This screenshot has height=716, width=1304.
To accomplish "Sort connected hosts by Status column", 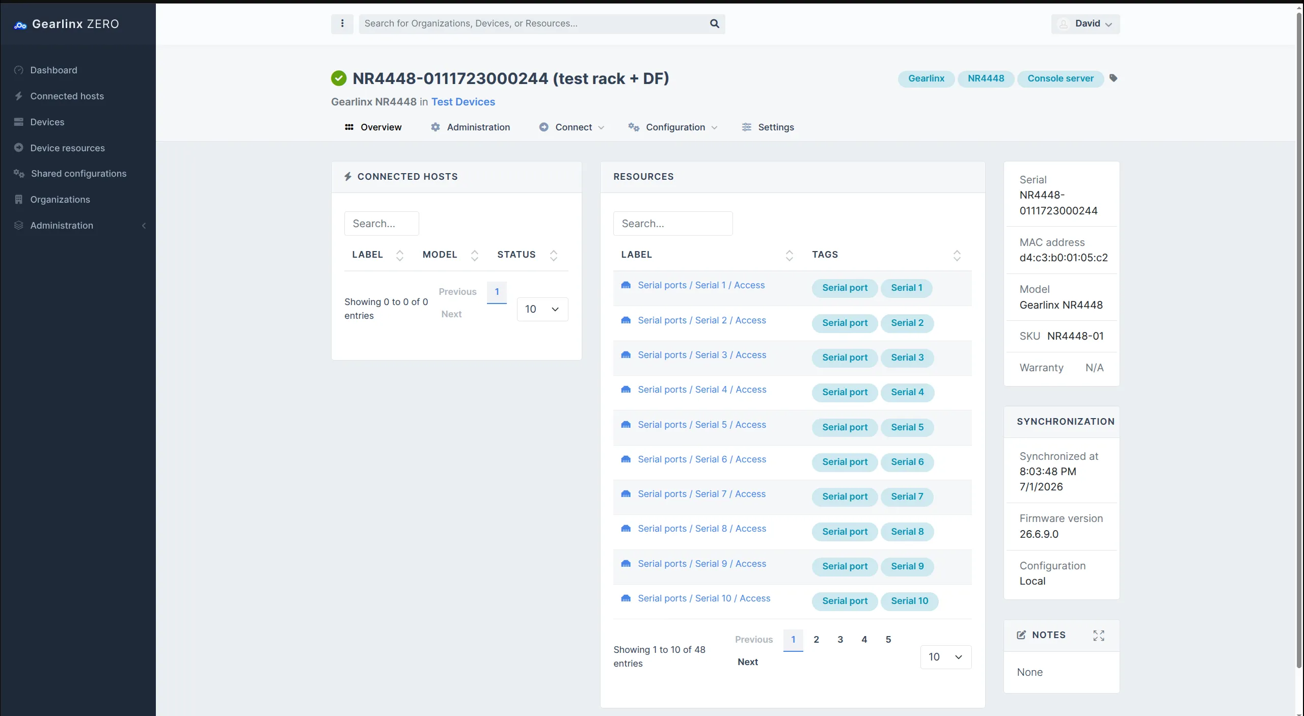I will [554, 255].
